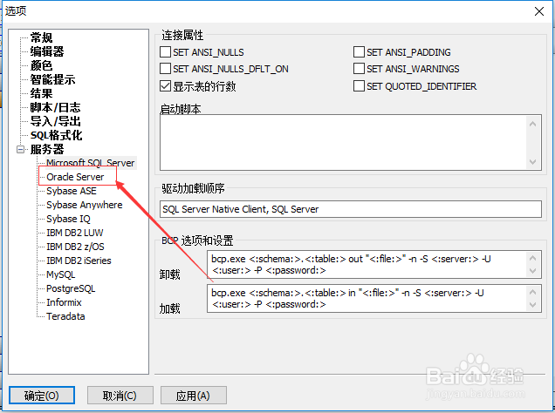This screenshot has height=413, width=555.
Task: Open the 编辑器 options category
Action: [x=47, y=51]
